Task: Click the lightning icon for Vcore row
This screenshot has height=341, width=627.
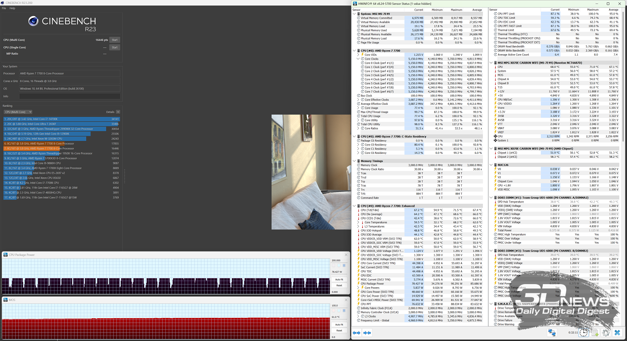Action: [x=495, y=108]
